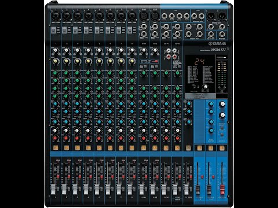
Task: Click the channel 11/12 white gain knob
Action: [155, 51]
